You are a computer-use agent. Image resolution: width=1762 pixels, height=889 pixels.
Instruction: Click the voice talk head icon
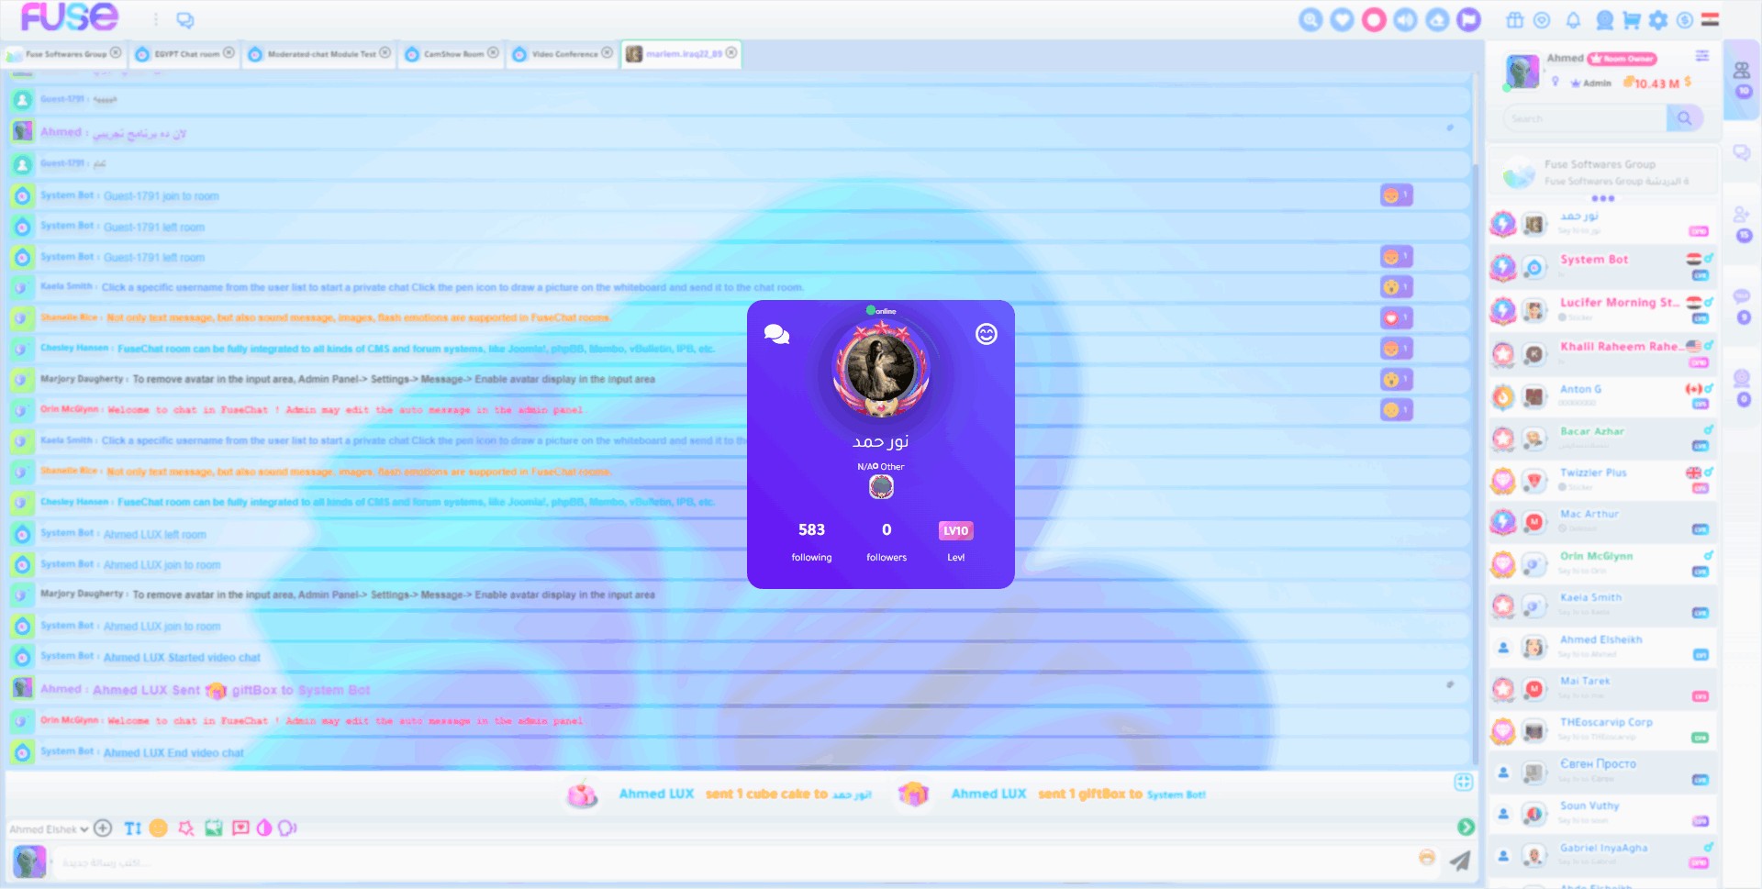click(287, 828)
